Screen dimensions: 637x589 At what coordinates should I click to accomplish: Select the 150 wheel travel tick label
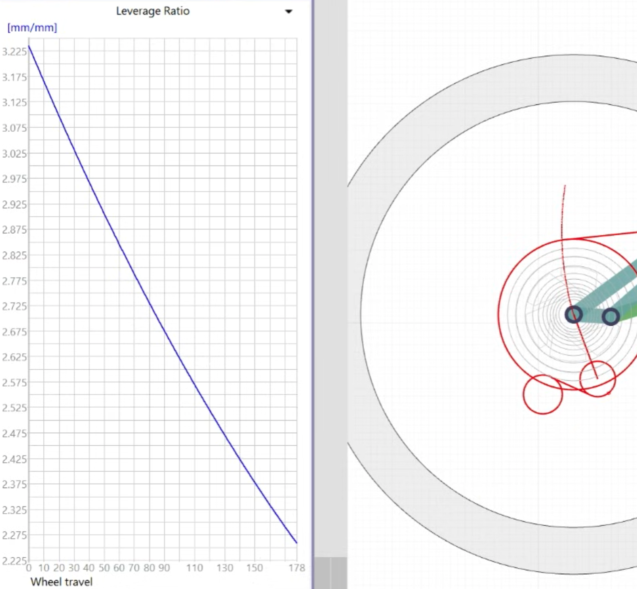tap(255, 568)
